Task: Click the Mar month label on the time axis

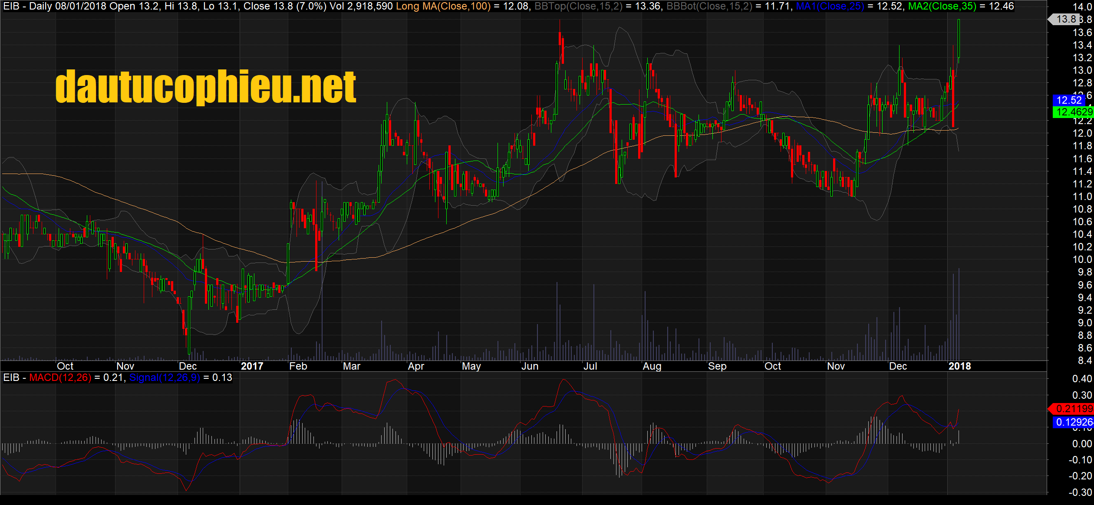Action: tap(352, 366)
